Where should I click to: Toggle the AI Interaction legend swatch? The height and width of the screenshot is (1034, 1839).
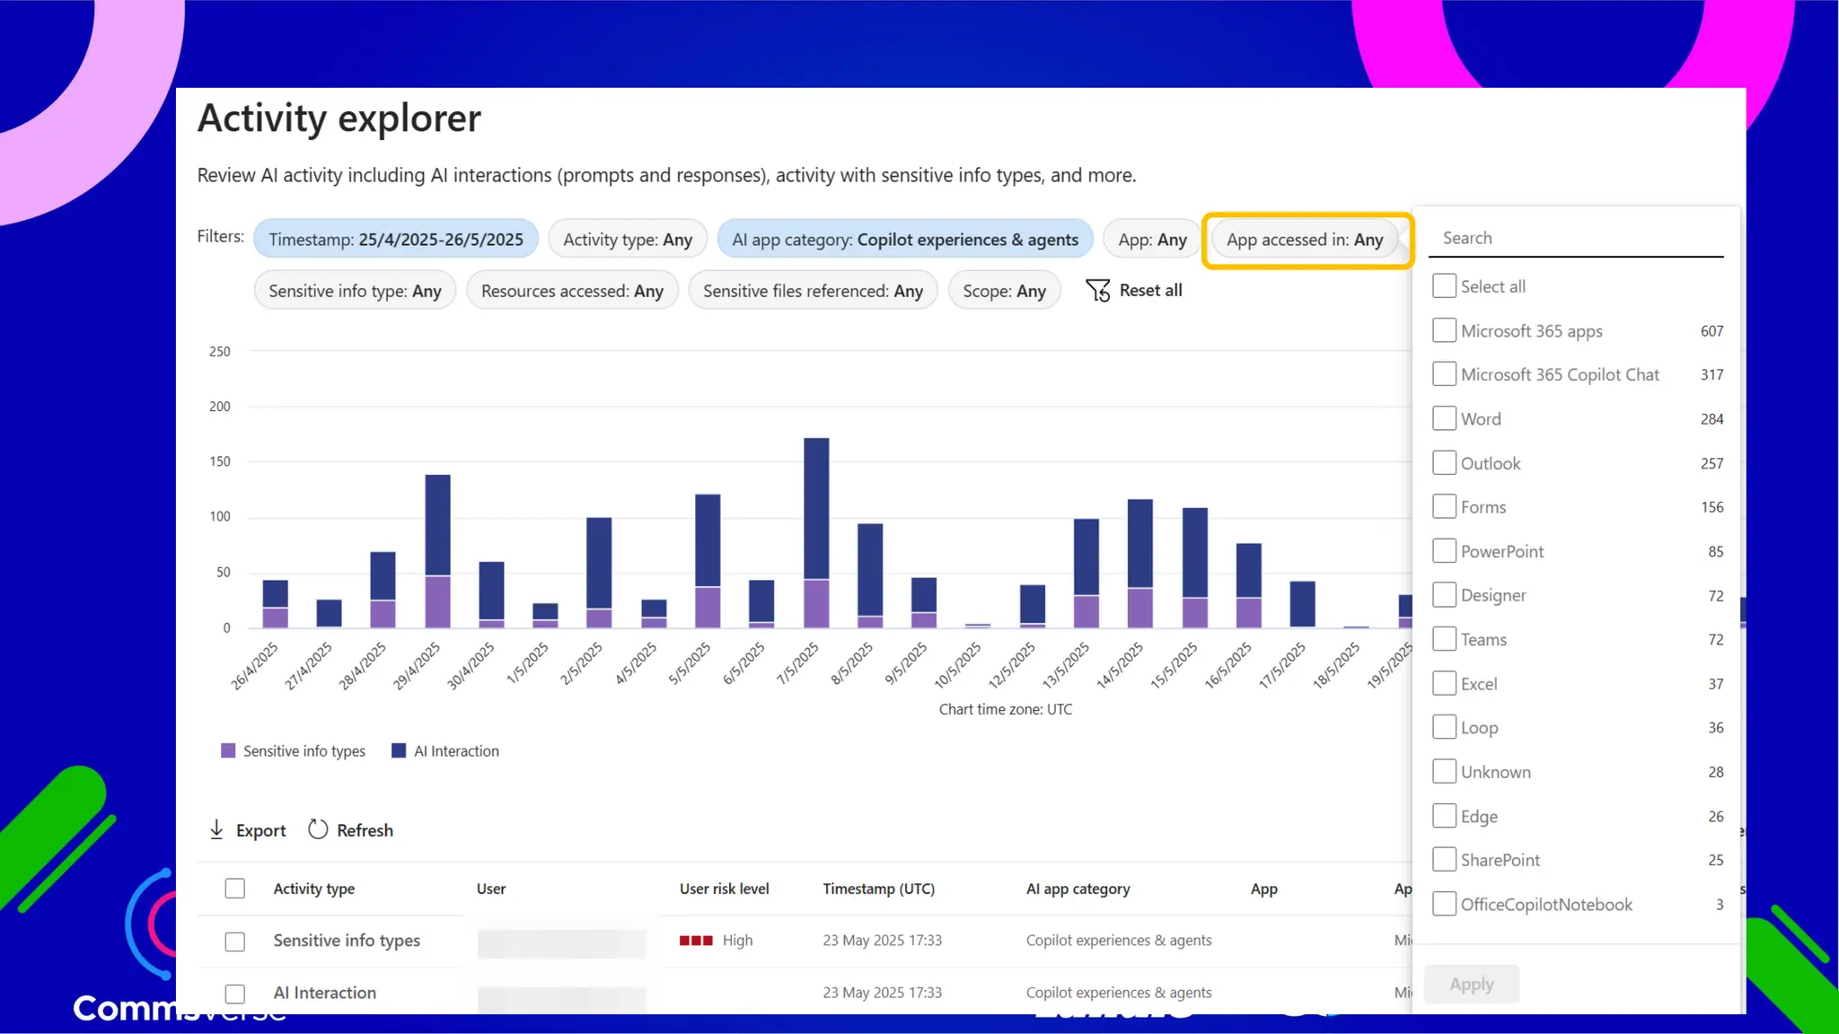click(x=399, y=751)
